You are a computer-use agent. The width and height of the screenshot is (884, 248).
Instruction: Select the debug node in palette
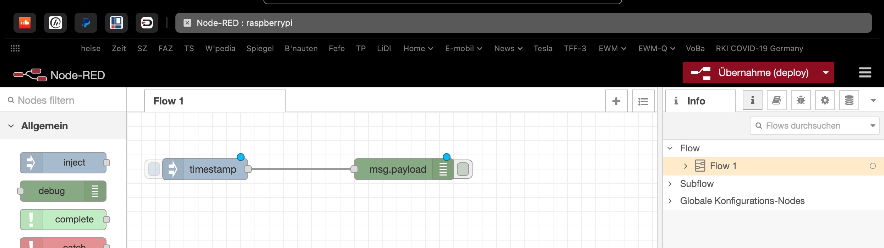point(63,191)
